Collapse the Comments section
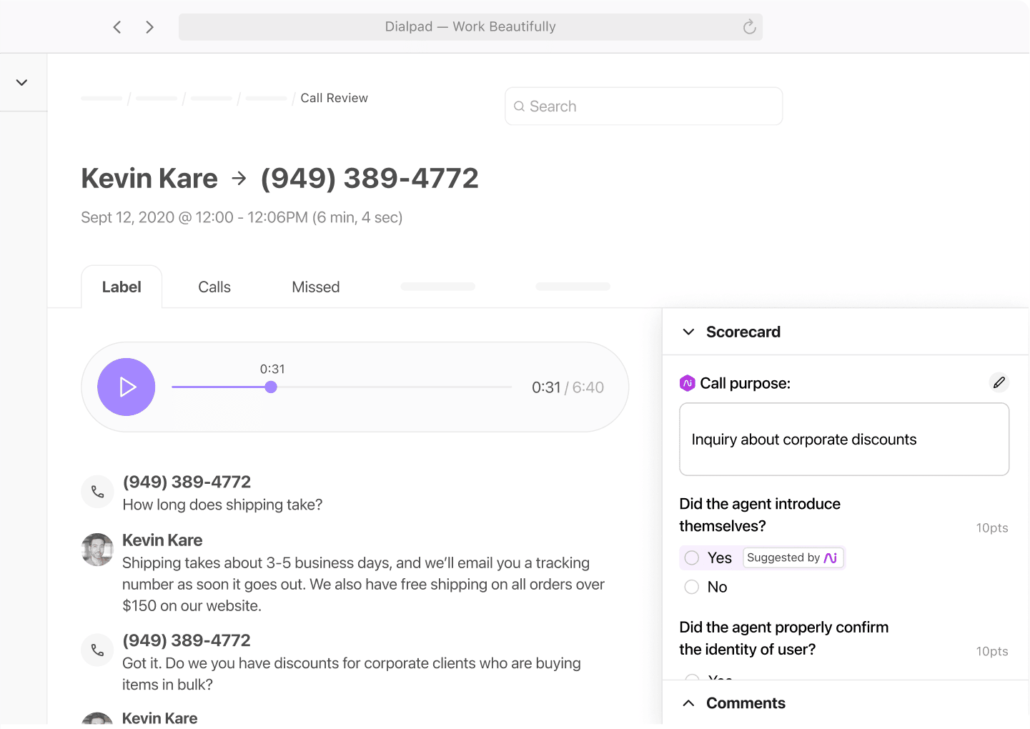 (688, 703)
